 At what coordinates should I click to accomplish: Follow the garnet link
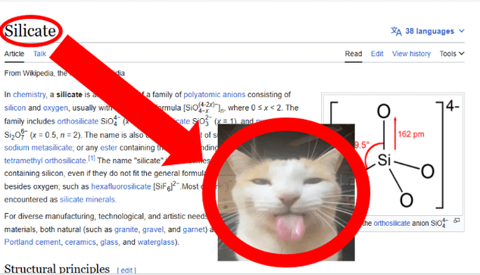pyautogui.click(x=194, y=230)
